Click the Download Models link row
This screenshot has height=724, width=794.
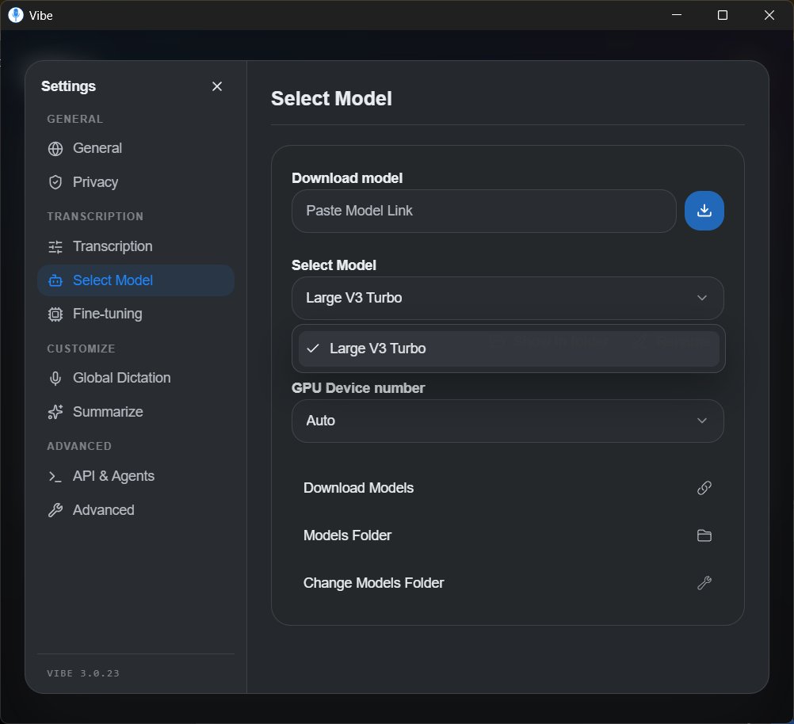tap(507, 488)
